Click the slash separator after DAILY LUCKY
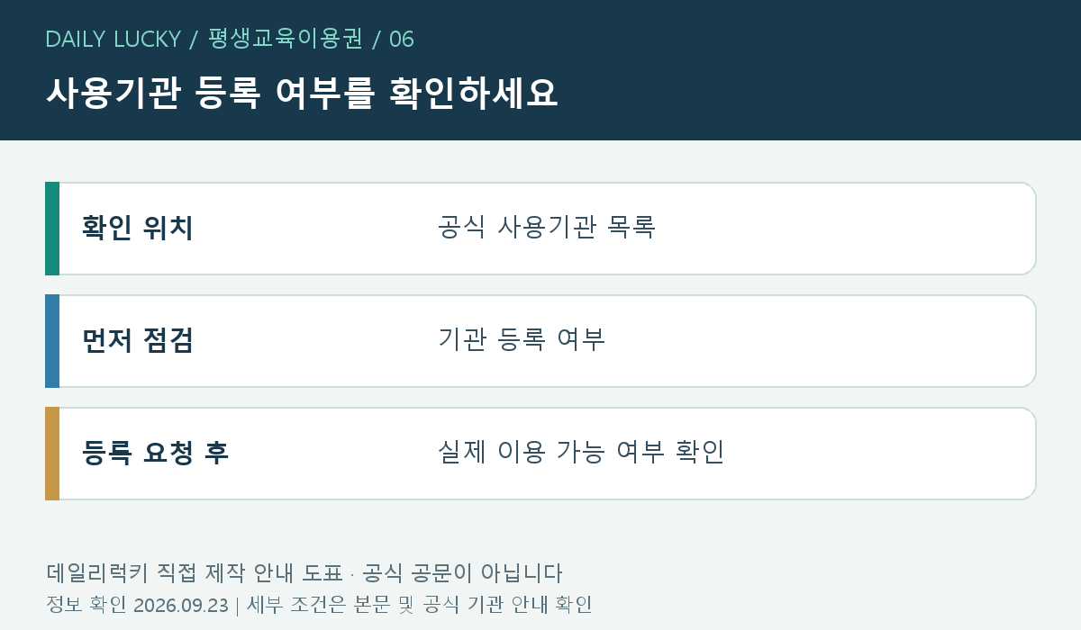 [x=194, y=40]
